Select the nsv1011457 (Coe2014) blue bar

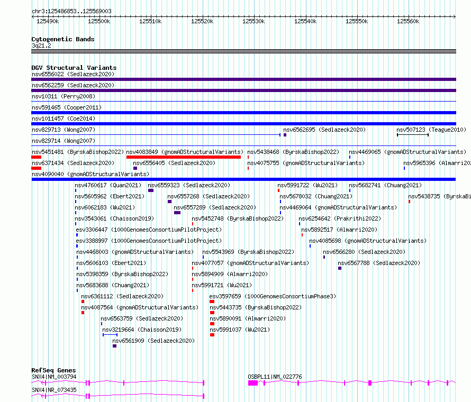[x=243, y=124]
